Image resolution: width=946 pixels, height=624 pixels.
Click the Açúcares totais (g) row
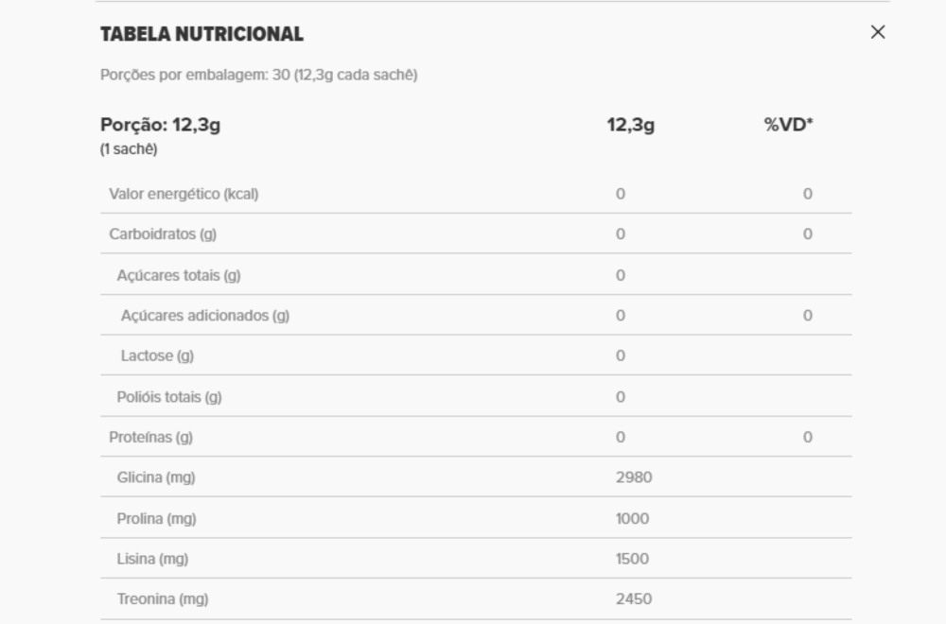[x=476, y=275]
